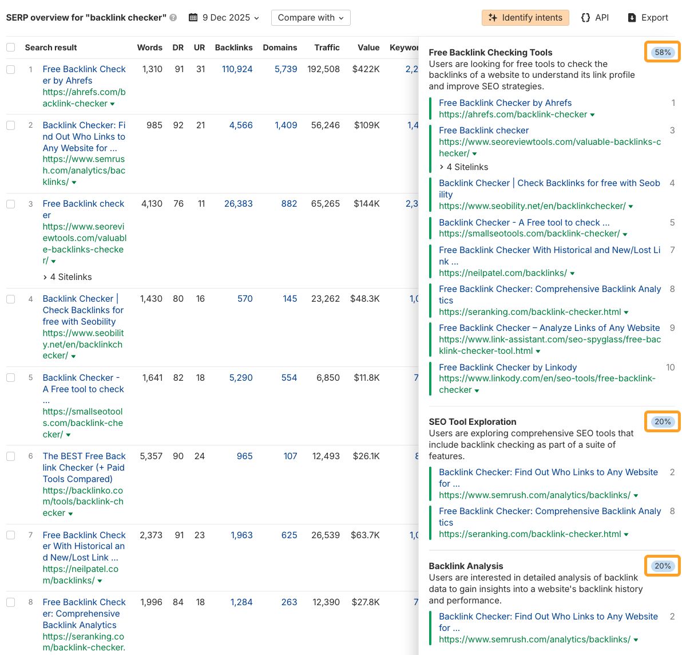Click the Identify intents button
682x655 pixels.
(x=525, y=18)
